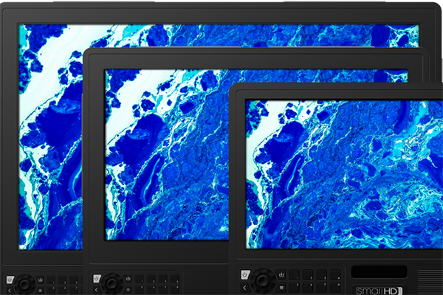
Task: Select function button 8 on the front monitor
Action: 335,288
